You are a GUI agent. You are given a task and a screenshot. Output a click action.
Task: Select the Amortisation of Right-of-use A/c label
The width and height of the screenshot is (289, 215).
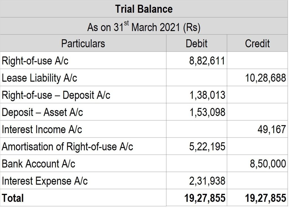click(67, 147)
